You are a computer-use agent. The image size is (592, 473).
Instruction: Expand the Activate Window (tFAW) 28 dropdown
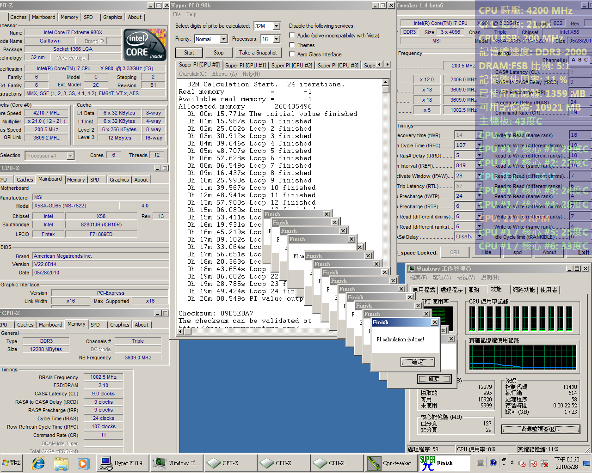pos(479,176)
